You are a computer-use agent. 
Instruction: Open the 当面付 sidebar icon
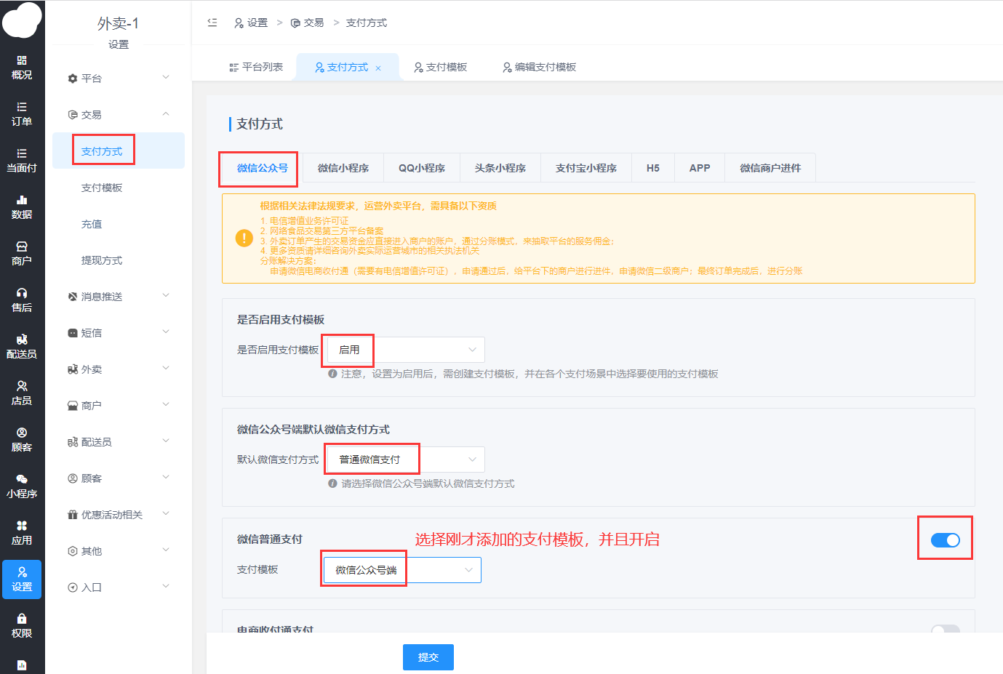pyautogui.click(x=22, y=161)
